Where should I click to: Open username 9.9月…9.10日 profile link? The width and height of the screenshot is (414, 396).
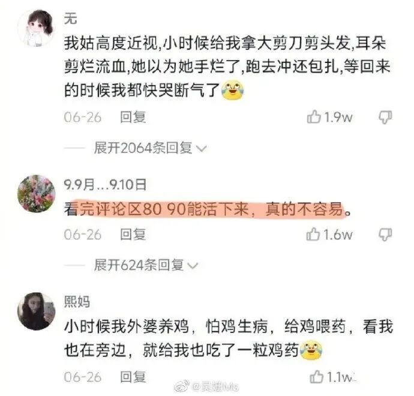(x=105, y=184)
